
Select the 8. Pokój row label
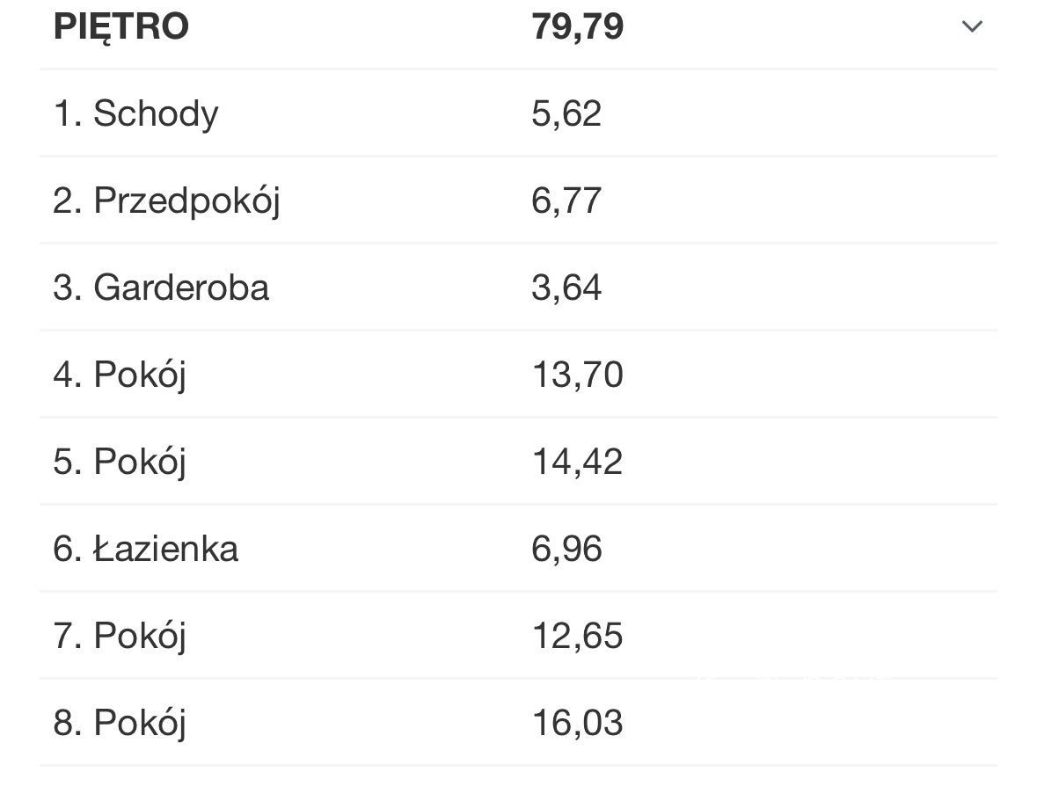tap(120, 724)
